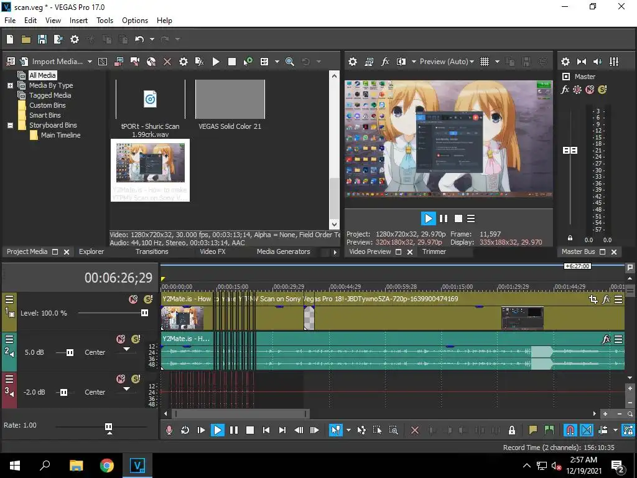The height and width of the screenshot is (478, 637).
Task: Show preview overlays grid icon
Action: coord(484,62)
